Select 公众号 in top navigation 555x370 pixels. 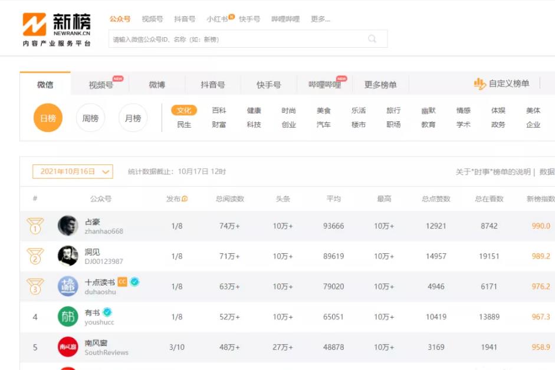click(x=120, y=19)
